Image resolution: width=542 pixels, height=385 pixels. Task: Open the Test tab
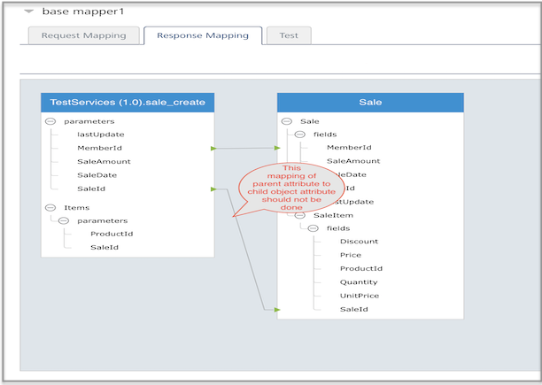pyautogui.click(x=289, y=35)
